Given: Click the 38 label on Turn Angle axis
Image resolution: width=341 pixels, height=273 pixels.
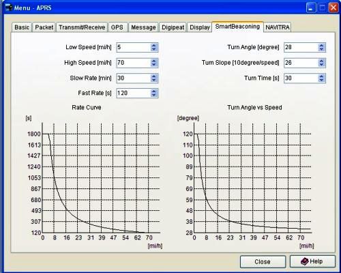Looking at the screenshot, I should tap(189, 222).
